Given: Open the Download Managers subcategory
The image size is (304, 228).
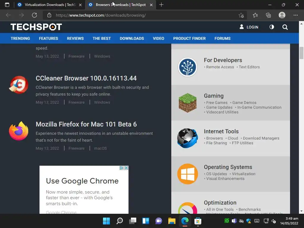Looking at the screenshot, I should click(x=261, y=138).
